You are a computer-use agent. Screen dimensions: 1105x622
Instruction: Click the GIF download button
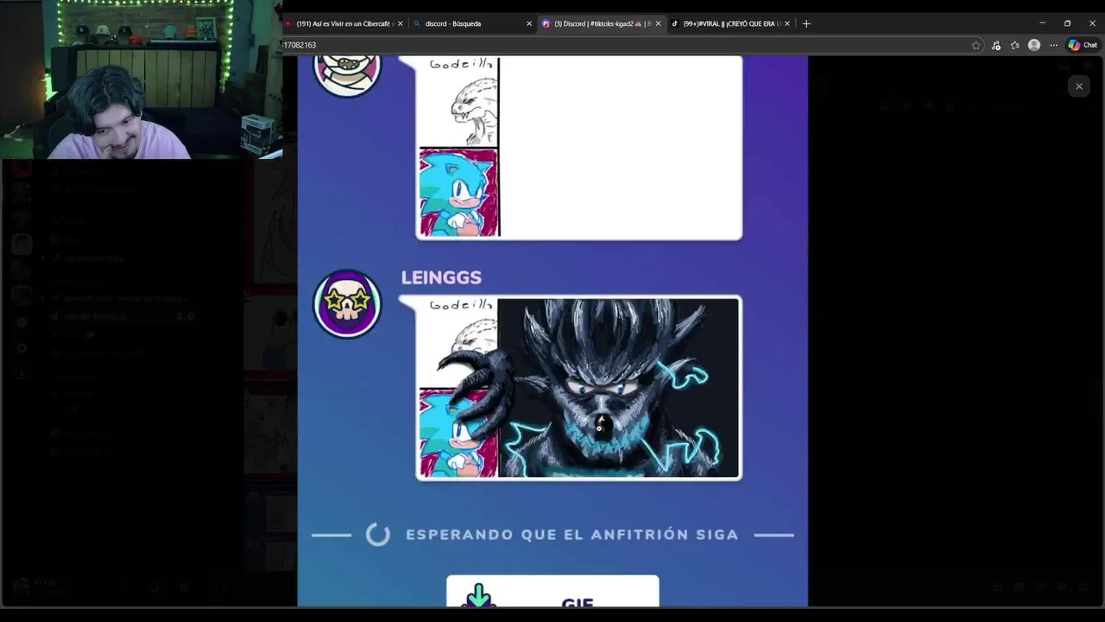click(552, 592)
